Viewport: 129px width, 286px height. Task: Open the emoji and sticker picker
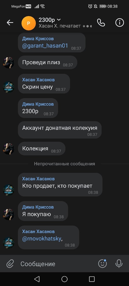[102, 263]
